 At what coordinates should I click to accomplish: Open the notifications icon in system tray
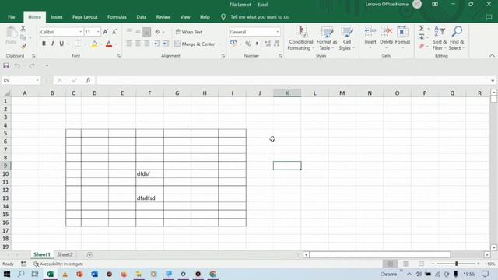click(x=485, y=274)
